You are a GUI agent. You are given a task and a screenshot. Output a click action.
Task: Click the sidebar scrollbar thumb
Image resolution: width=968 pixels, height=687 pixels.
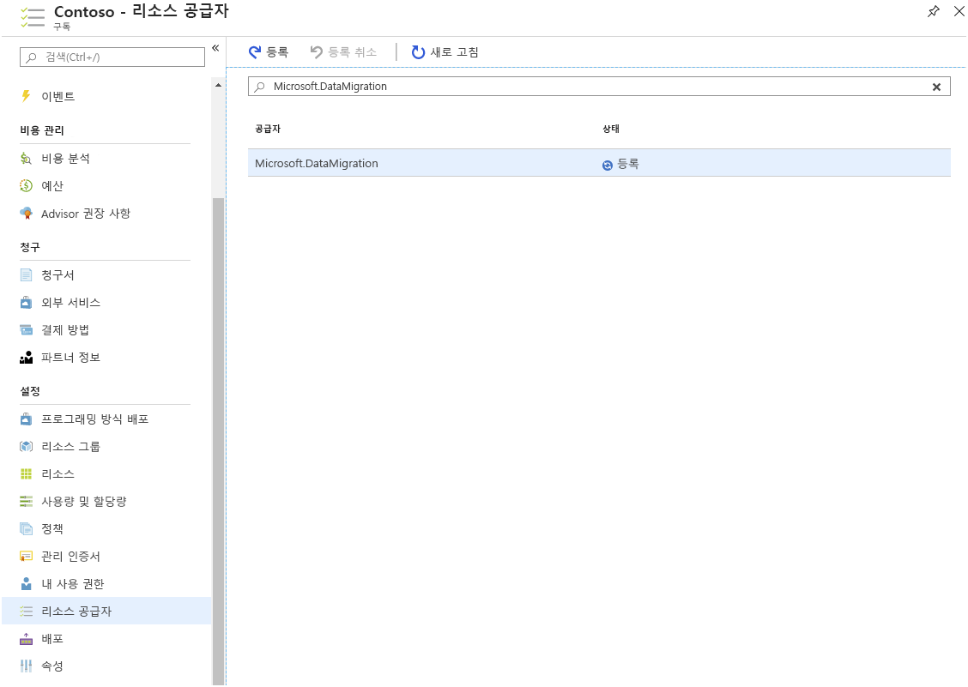(218, 442)
